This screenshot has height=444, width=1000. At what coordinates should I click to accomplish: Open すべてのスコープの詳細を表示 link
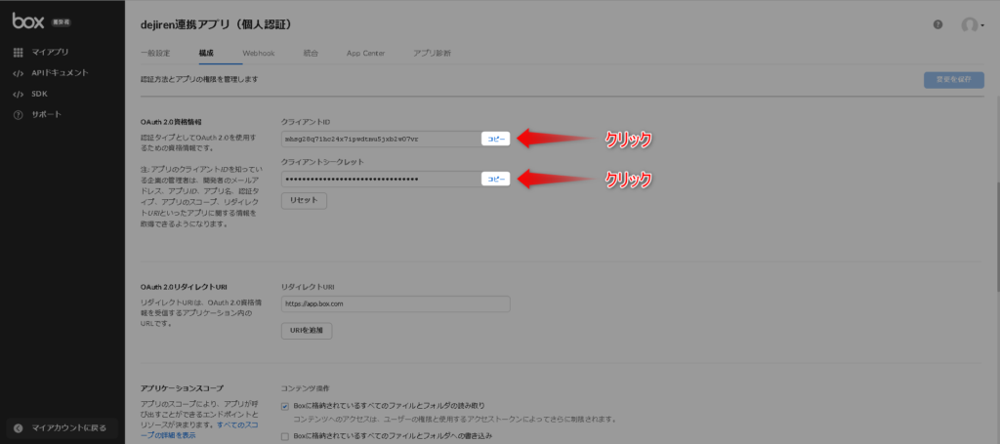pos(199,429)
